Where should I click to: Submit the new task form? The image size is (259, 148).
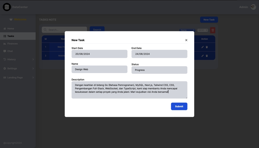pyautogui.click(x=179, y=106)
